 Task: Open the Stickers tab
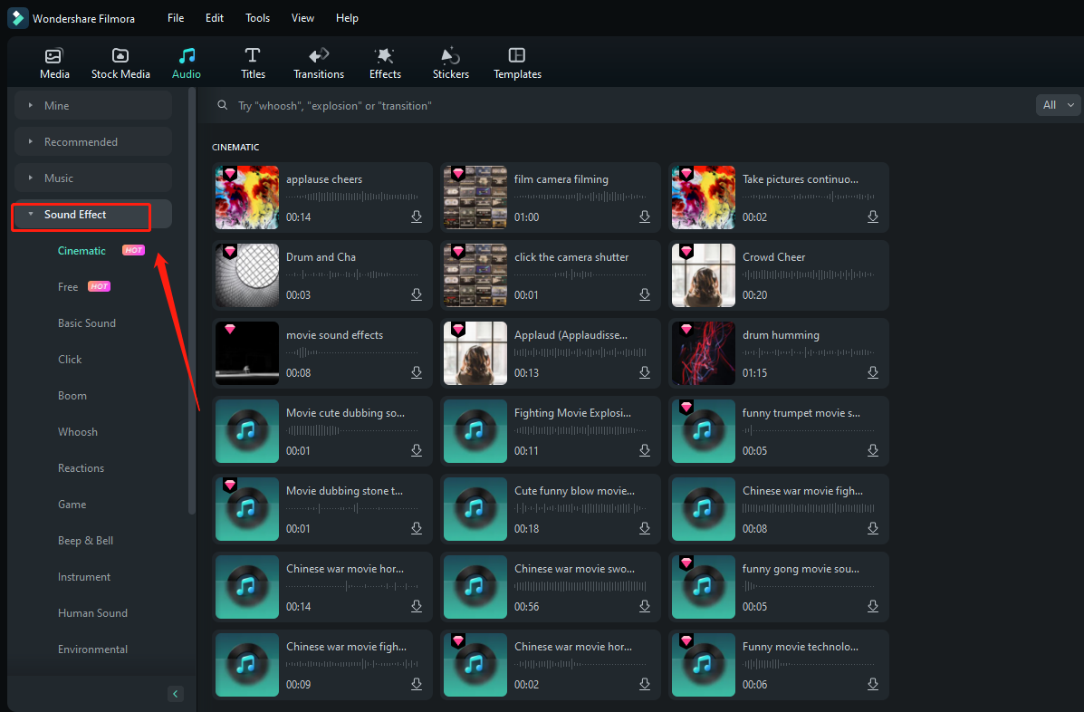tap(451, 63)
